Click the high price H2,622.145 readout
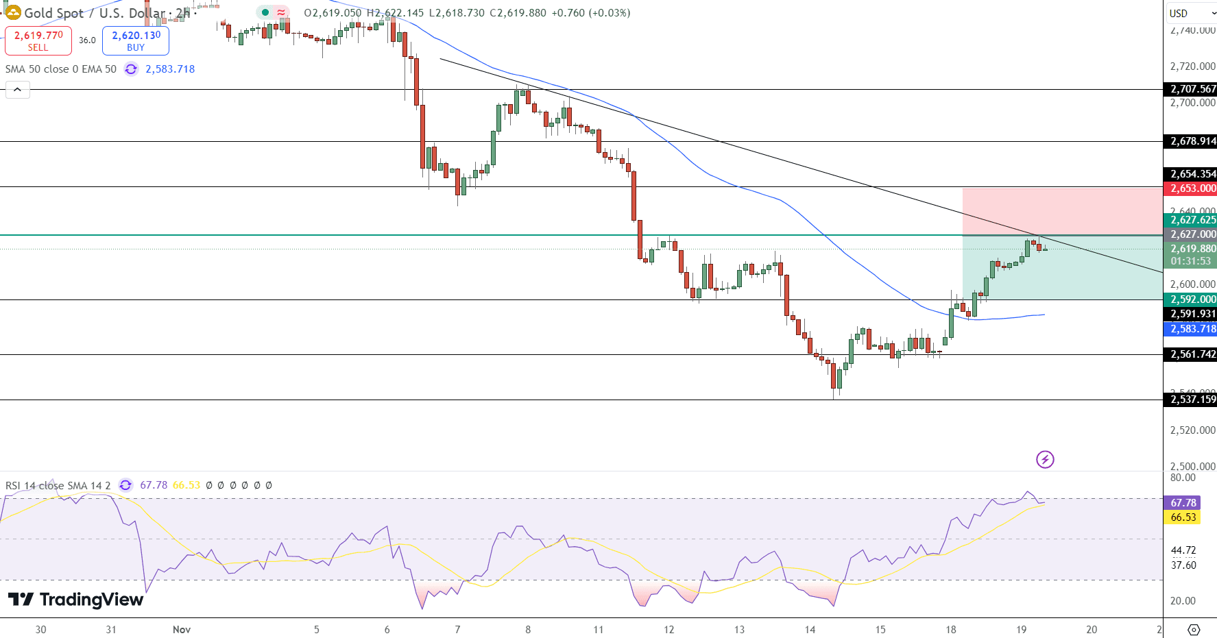This screenshot has width=1217, height=638. click(x=395, y=13)
